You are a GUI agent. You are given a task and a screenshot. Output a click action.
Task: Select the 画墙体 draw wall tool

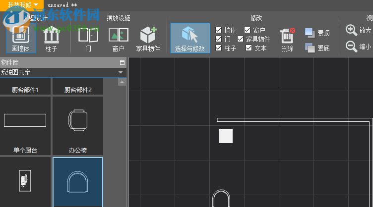[x=21, y=39]
